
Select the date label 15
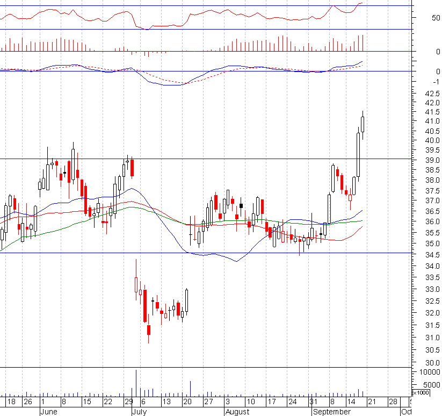pyautogui.click(x=87, y=401)
